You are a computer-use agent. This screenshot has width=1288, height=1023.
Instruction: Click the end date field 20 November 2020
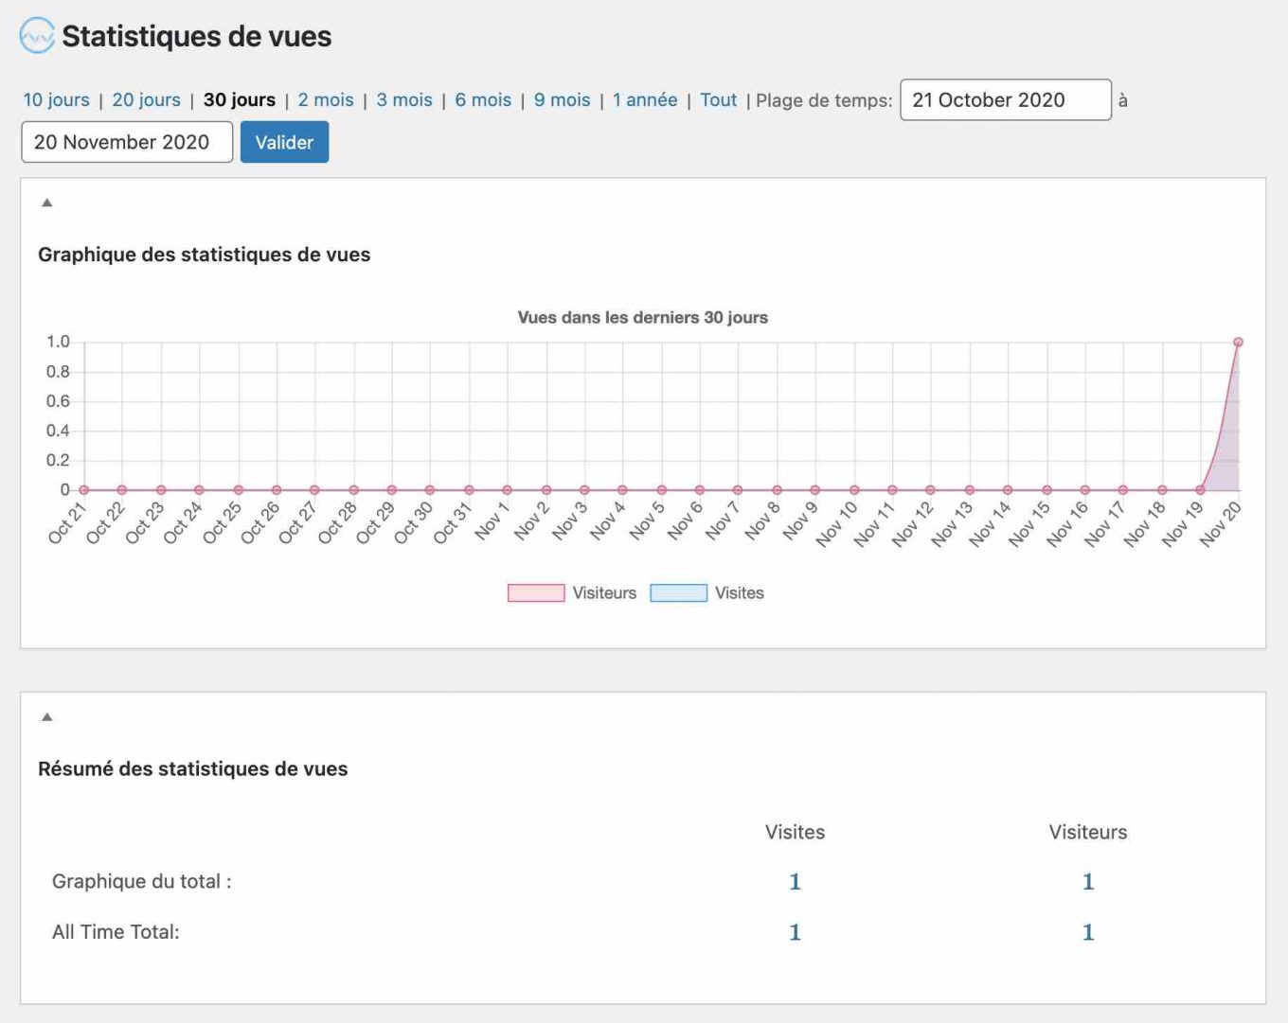127,142
